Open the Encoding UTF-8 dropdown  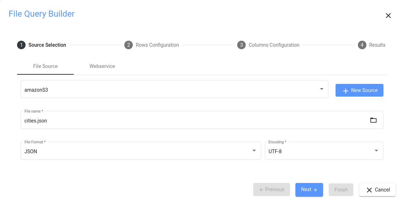point(376,151)
